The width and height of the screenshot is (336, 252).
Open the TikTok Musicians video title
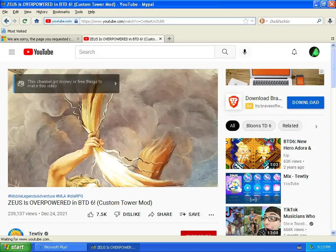coord(299,213)
